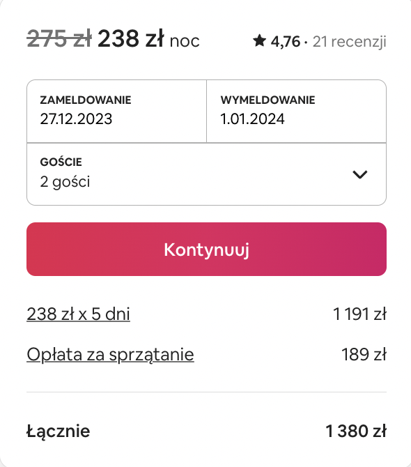Show '238 zł x 5 dni' price breakdown
The height and width of the screenshot is (467, 411).
click(x=78, y=314)
